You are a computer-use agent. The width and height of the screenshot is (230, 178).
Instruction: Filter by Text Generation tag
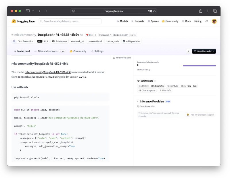click(23, 41)
